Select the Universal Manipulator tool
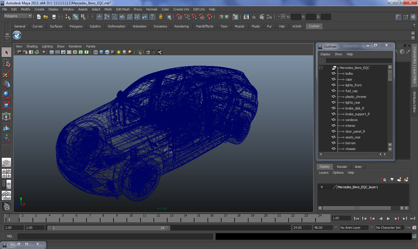The height and width of the screenshot is (249, 418). 6,116
